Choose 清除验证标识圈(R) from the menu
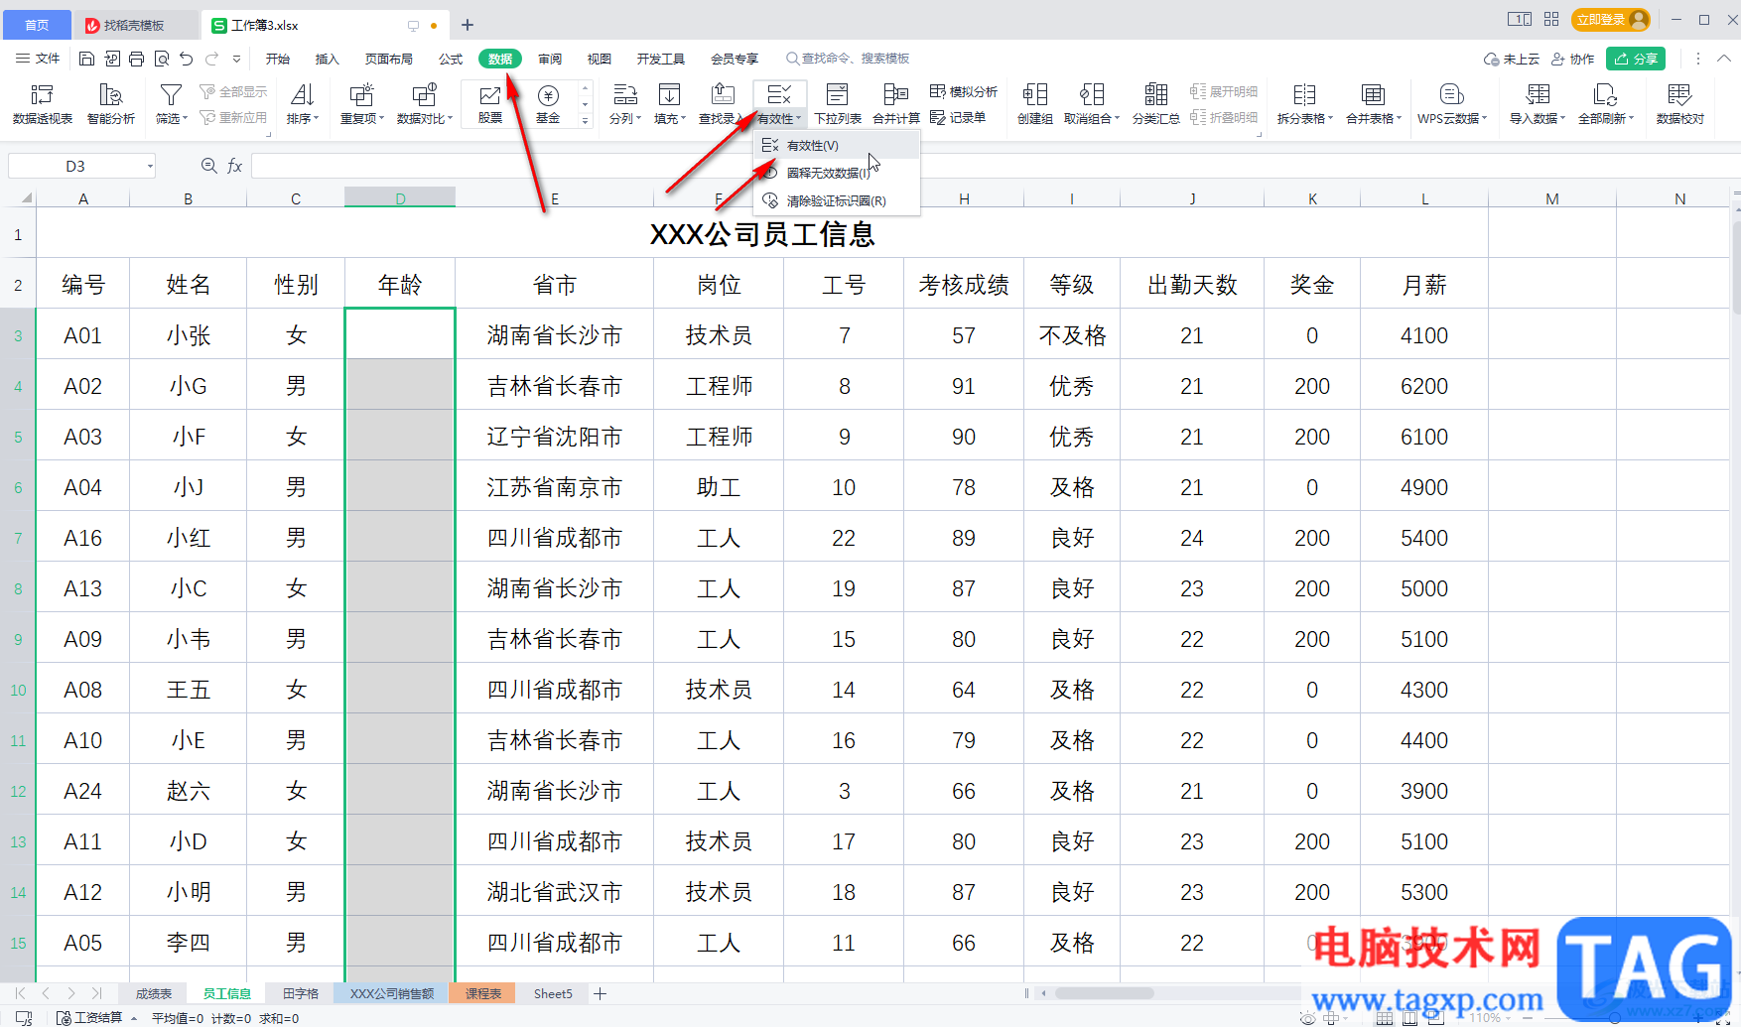The image size is (1741, 1027). pyautogui.click(x=837, y=200)
